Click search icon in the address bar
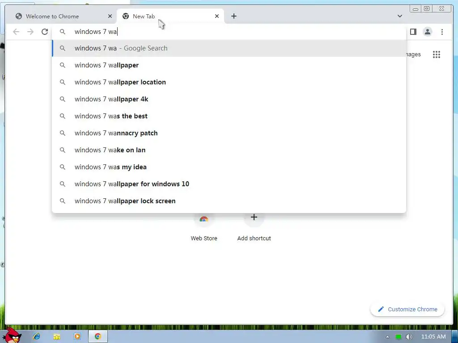 pos(63,32)
